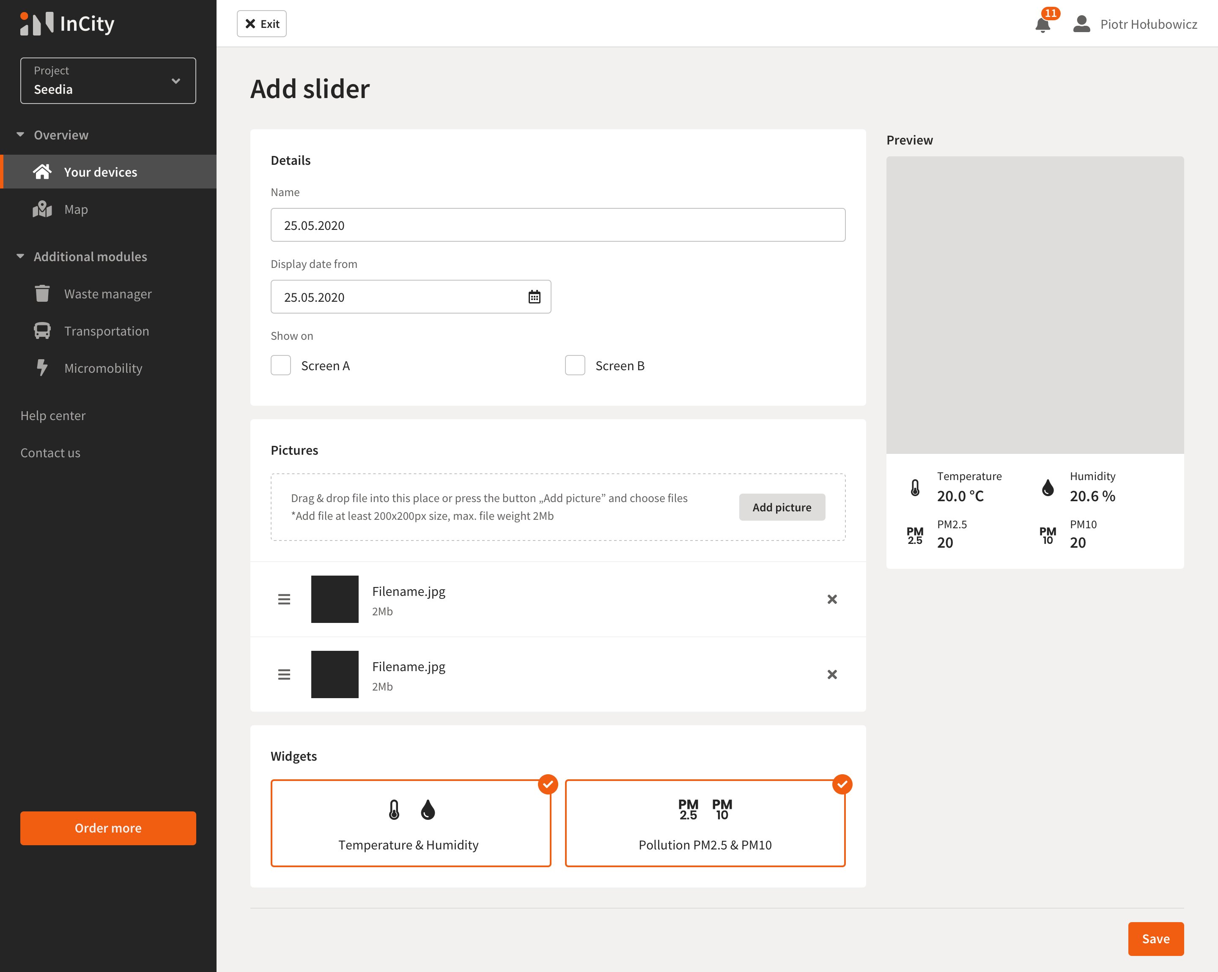Click the Name input field
This screenshot has width=1218, height=972.
[x=557, y=225]
